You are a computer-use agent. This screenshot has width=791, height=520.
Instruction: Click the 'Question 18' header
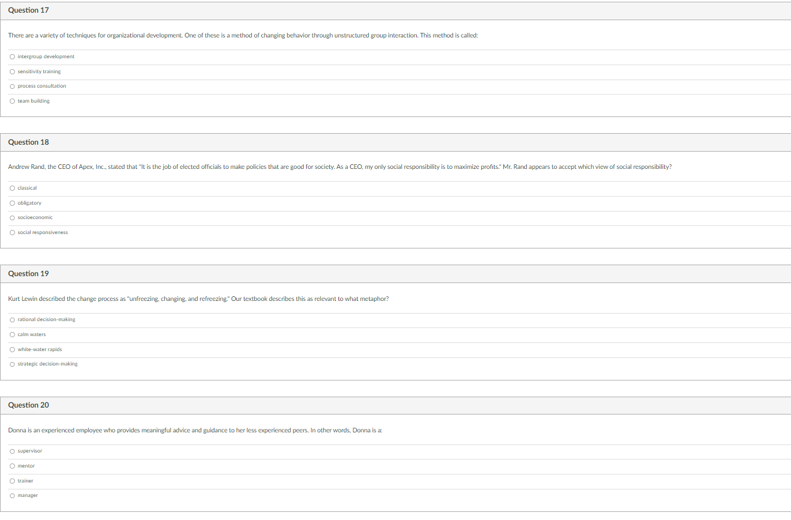(28, 142)
